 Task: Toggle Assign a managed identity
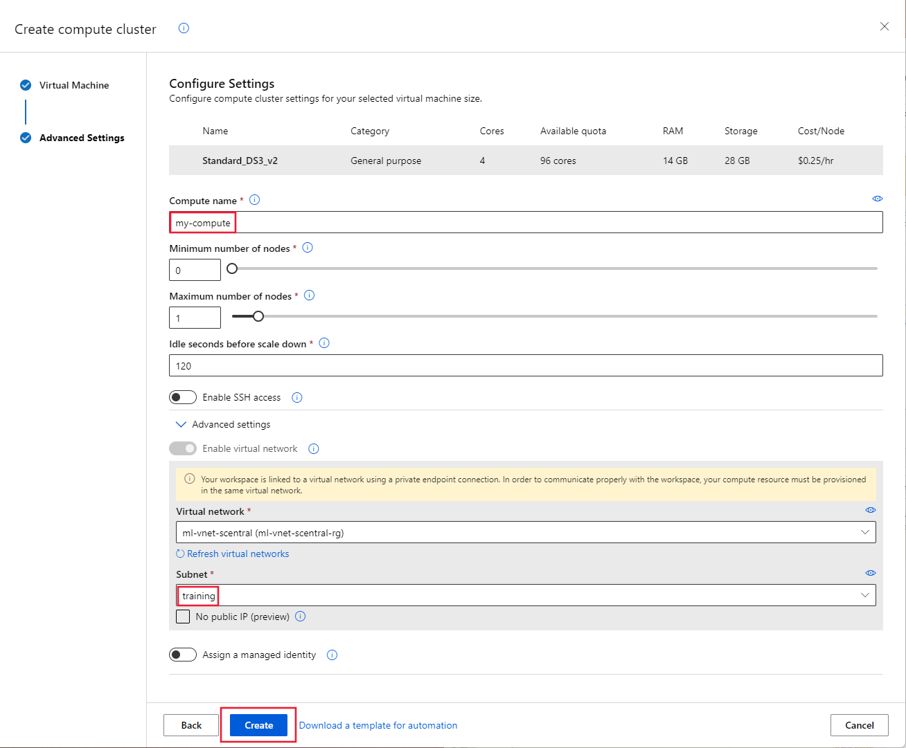183,654
